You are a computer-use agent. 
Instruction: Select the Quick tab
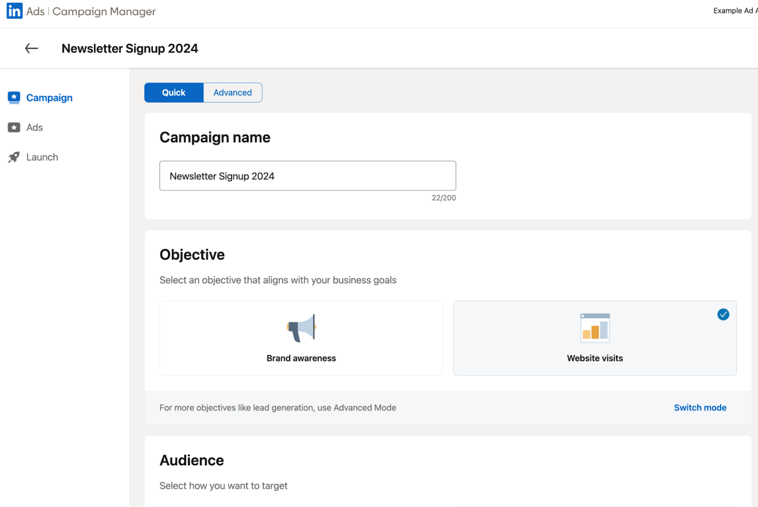[x=173, y=92]
